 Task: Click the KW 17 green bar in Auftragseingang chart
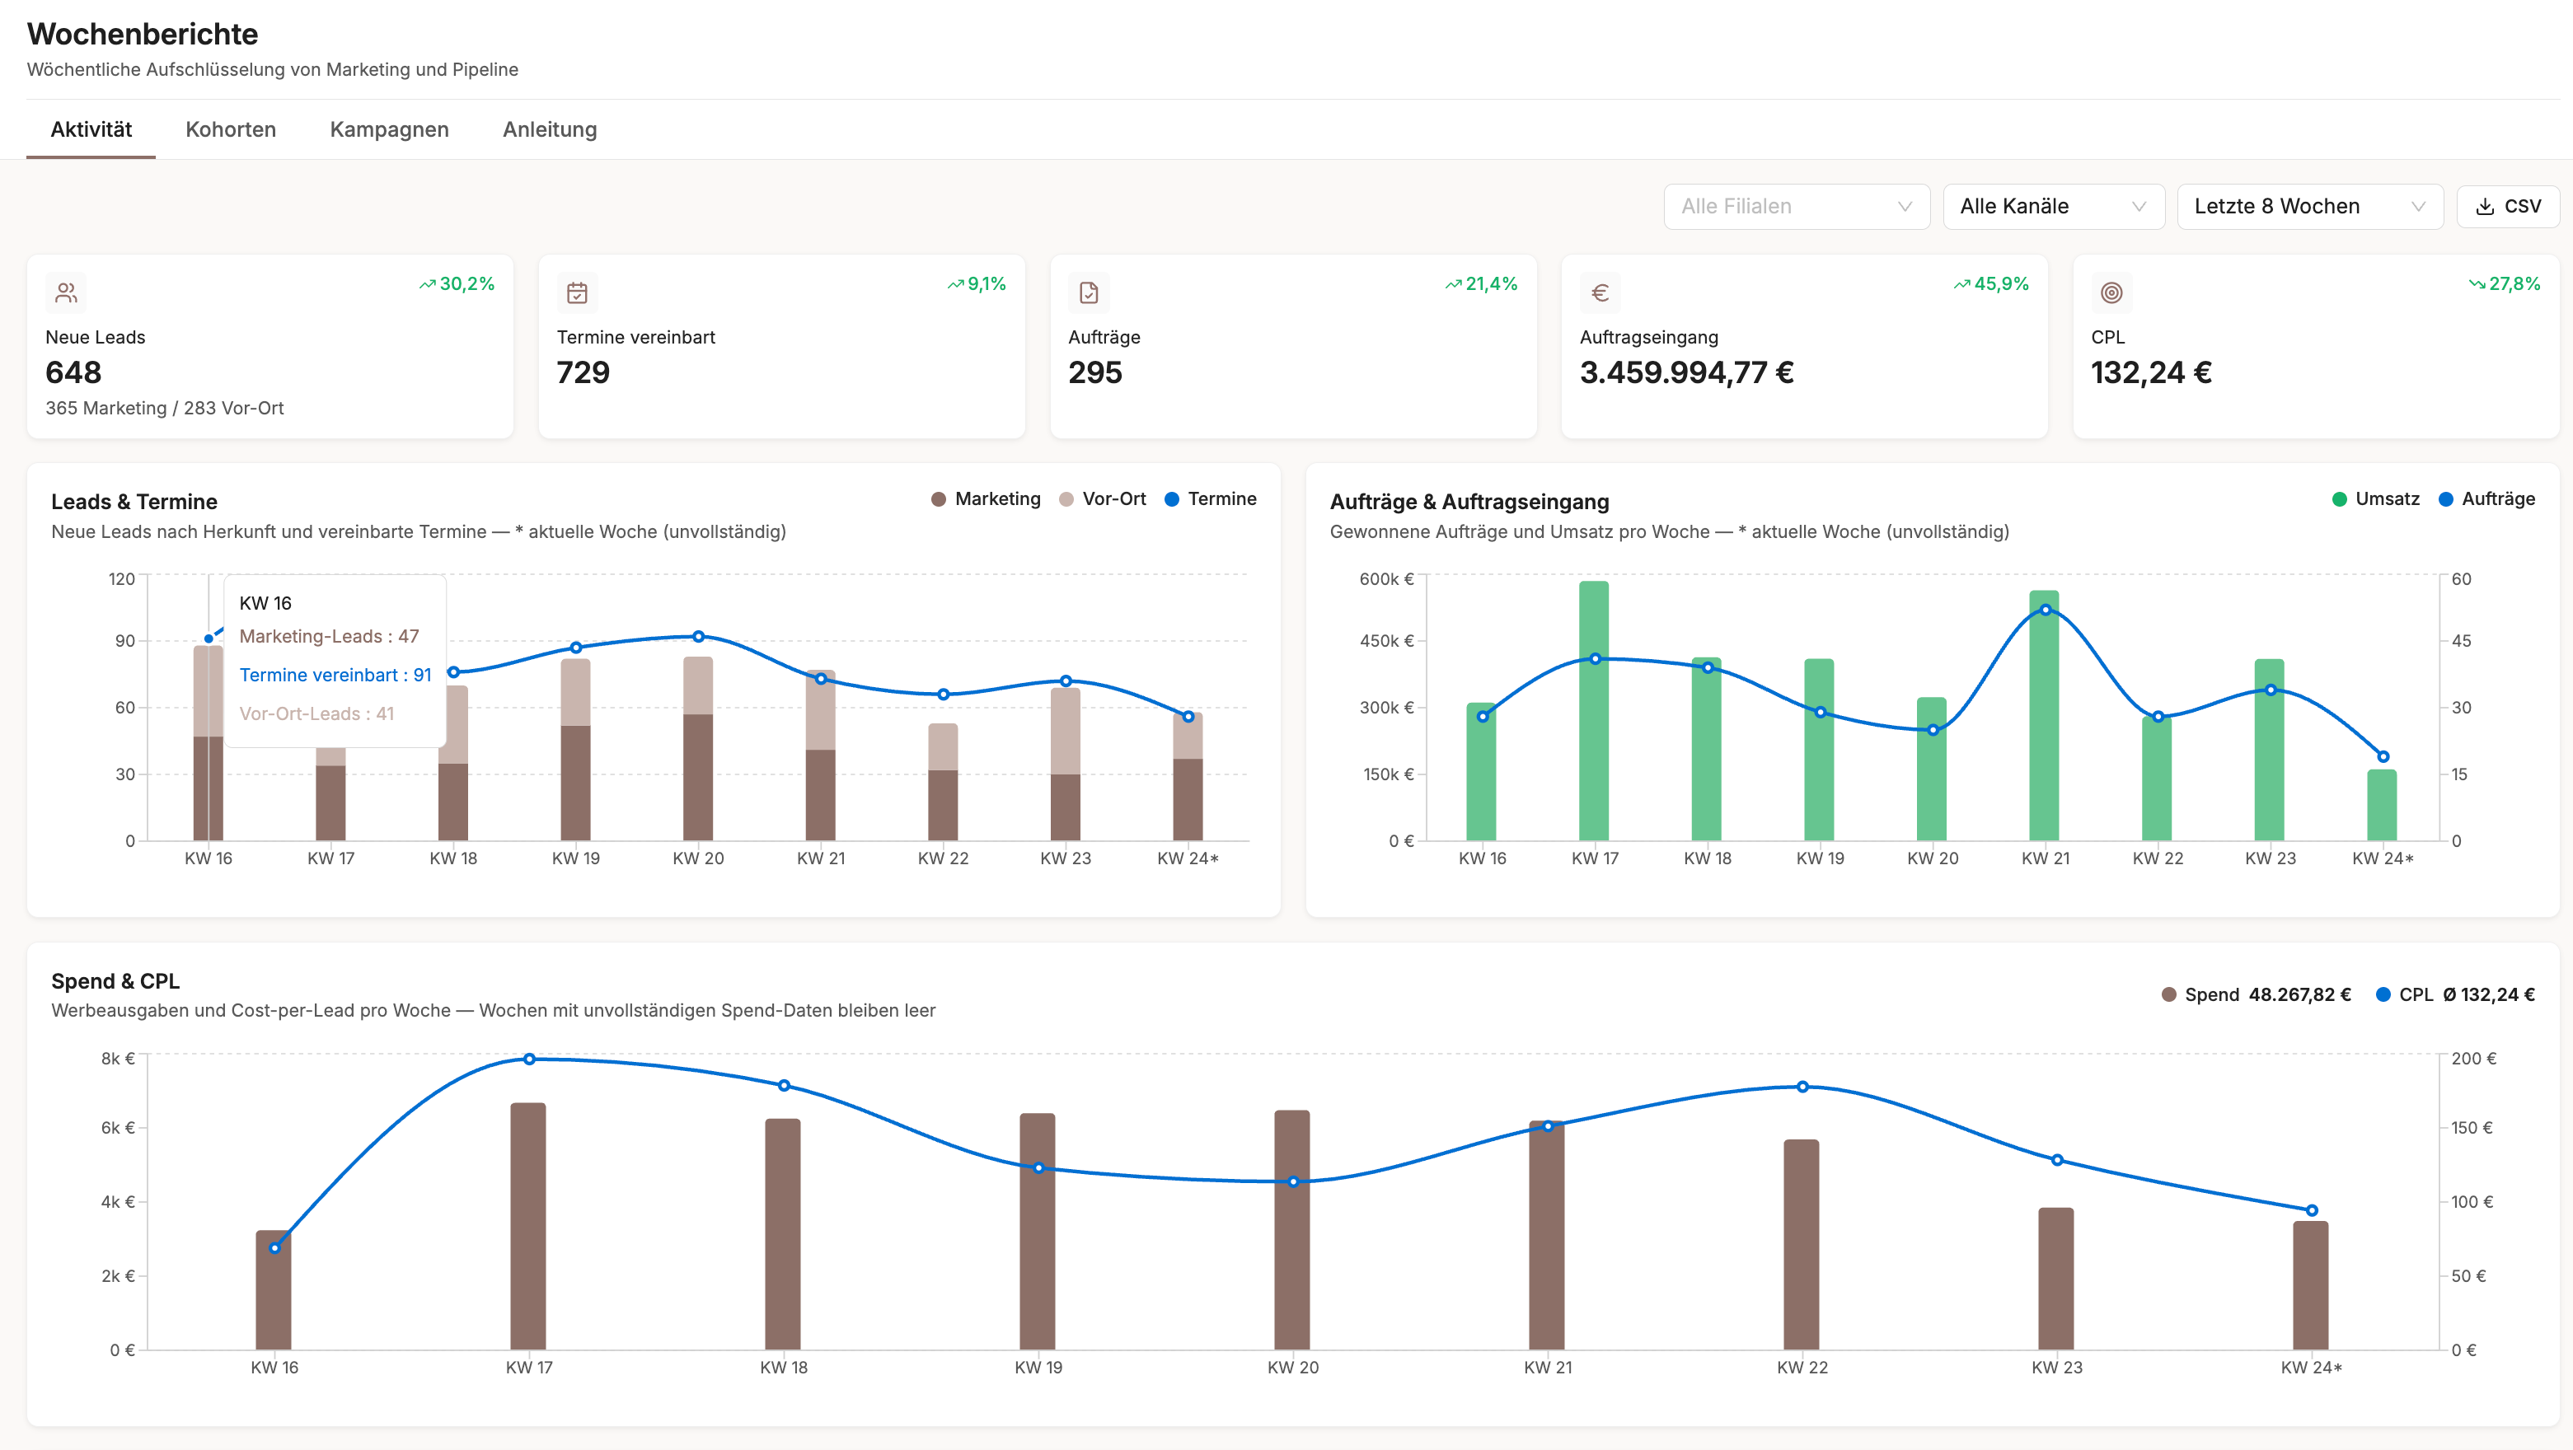[x=1594, y=711]
